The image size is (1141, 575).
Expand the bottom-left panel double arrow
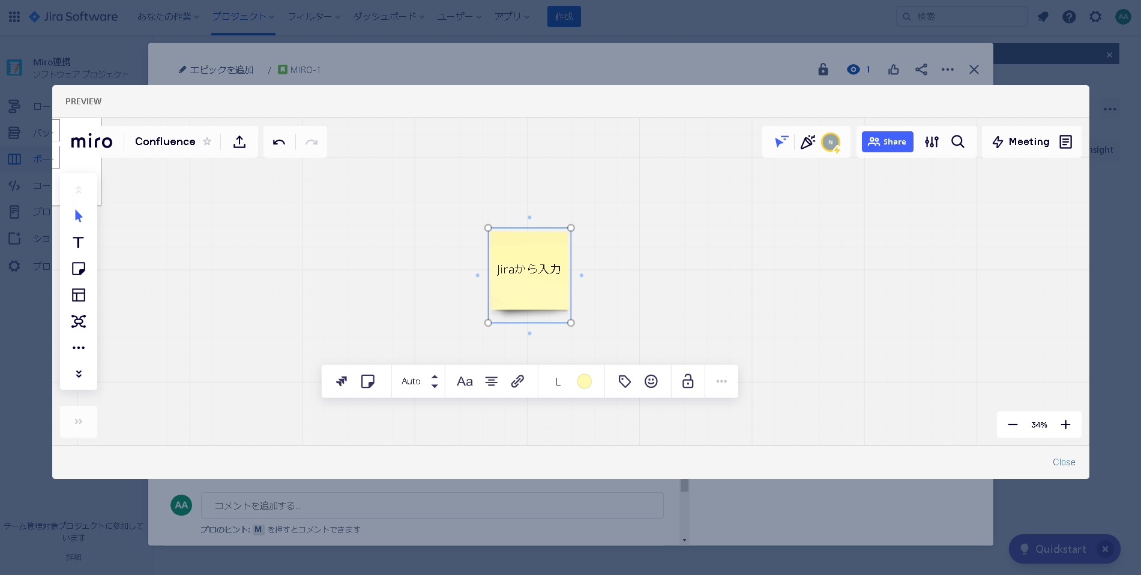(x=78, y=422)
